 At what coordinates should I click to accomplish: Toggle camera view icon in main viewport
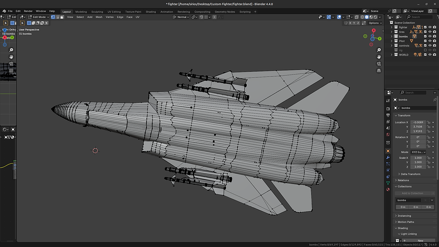coord(379,64)
